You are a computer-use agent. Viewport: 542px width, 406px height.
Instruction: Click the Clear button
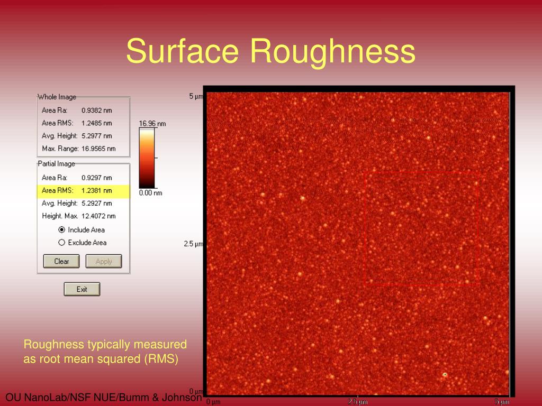[x=61, y=261]
